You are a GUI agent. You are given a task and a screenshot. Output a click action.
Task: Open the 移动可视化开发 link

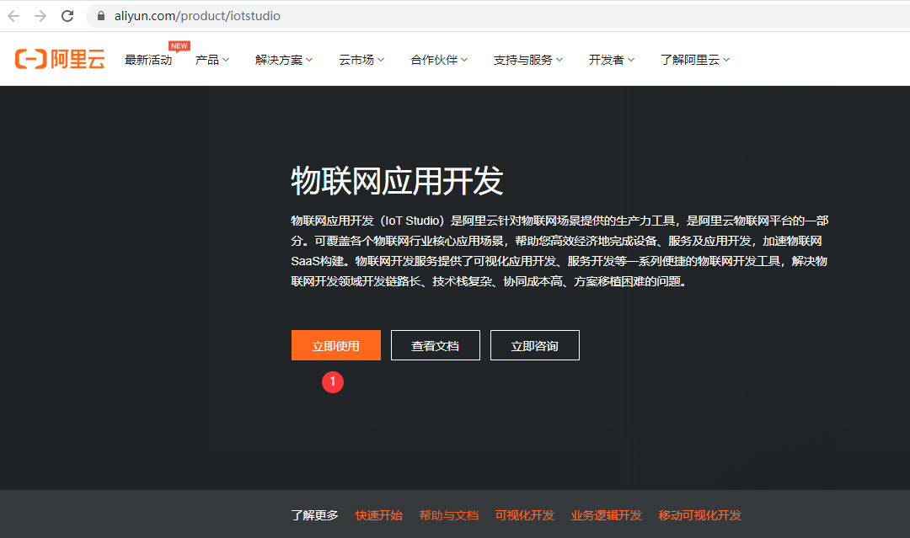[700, 515]
